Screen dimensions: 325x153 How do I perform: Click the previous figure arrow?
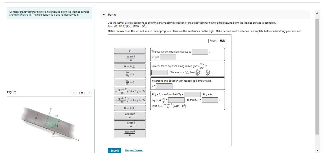74,93
